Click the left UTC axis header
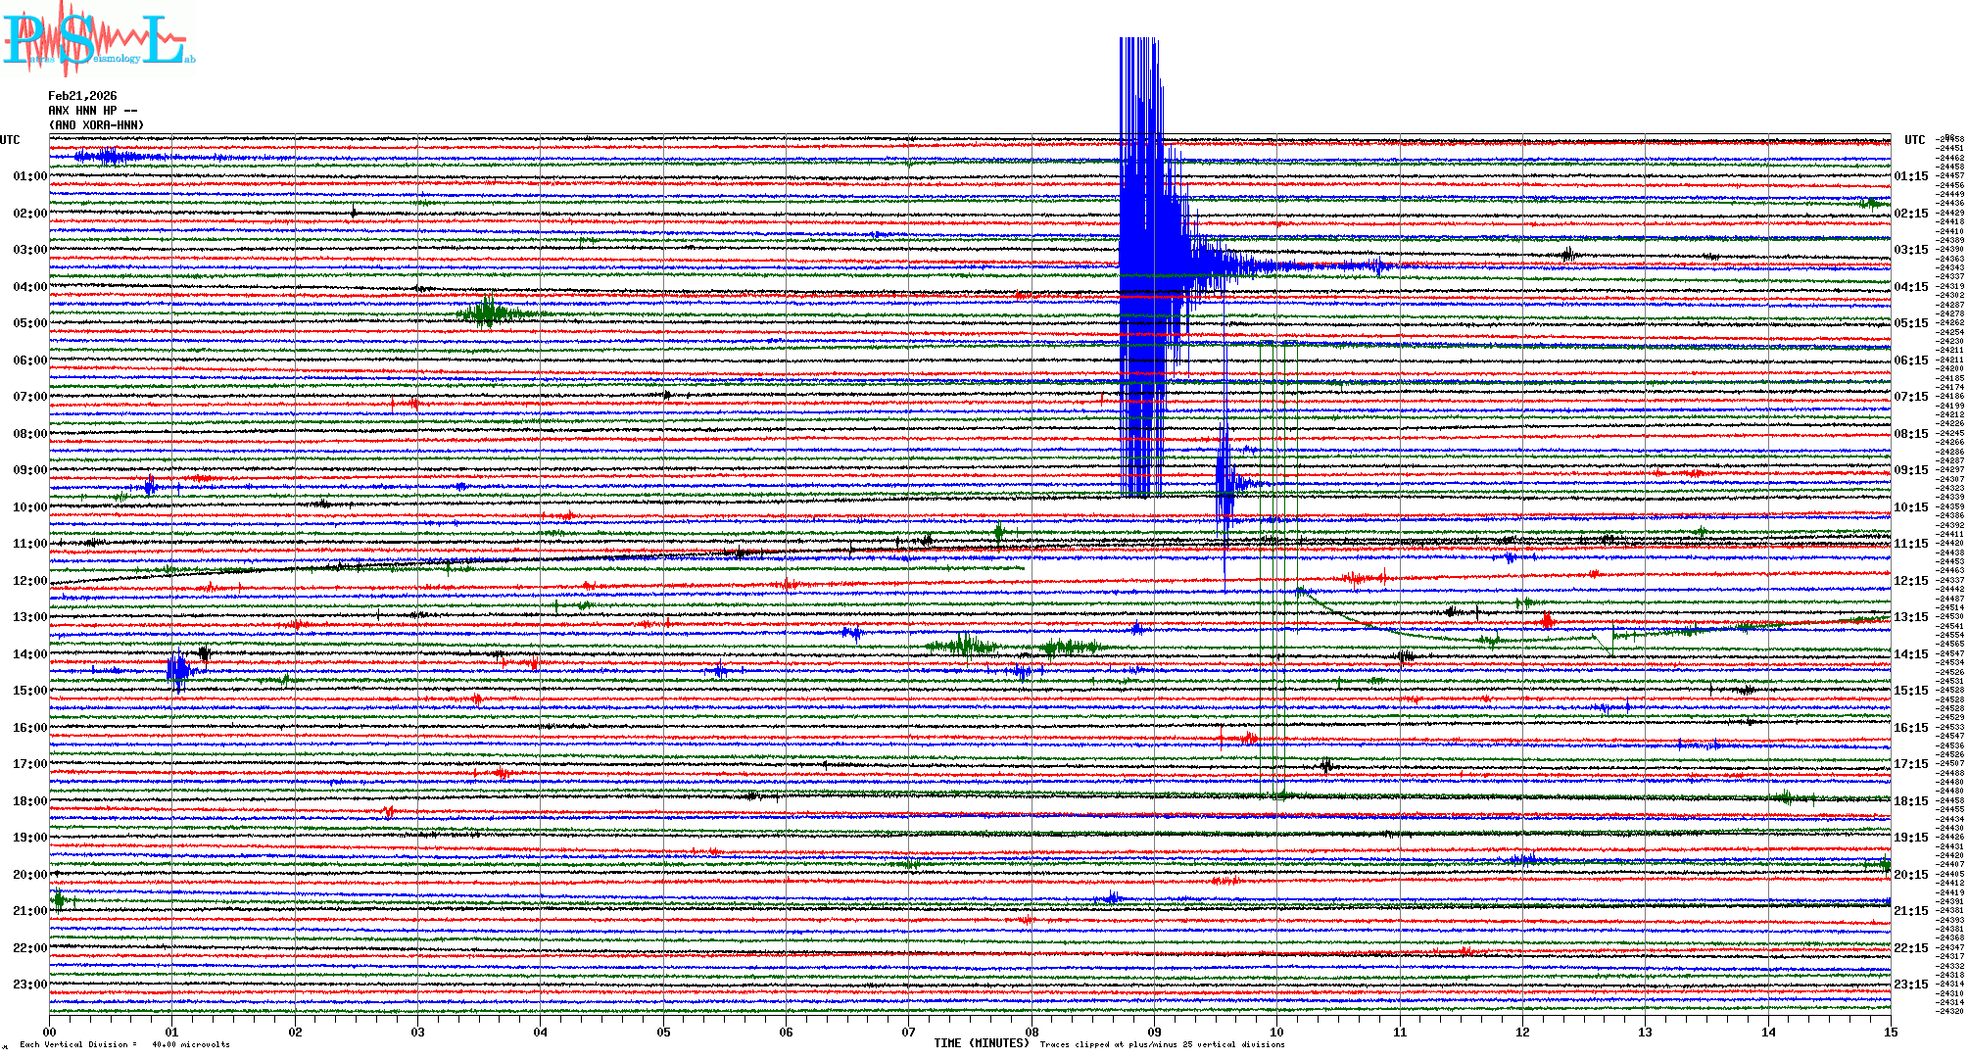This screenshot has width=1969, height=1058. 11,140
